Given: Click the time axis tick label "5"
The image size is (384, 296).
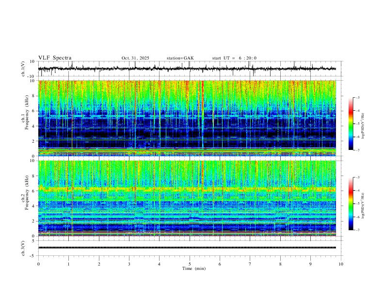Looking at the screenshot, I should [190, 264].
